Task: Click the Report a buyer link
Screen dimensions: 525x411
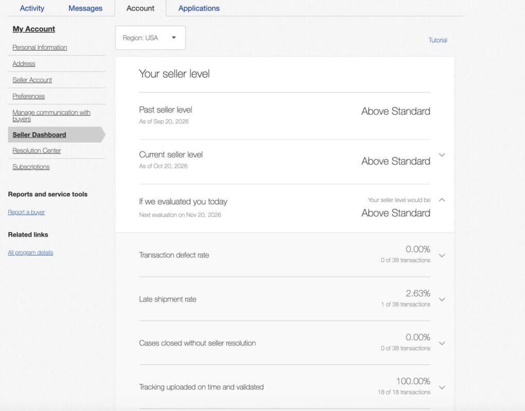Action: (x=26, y=212)
